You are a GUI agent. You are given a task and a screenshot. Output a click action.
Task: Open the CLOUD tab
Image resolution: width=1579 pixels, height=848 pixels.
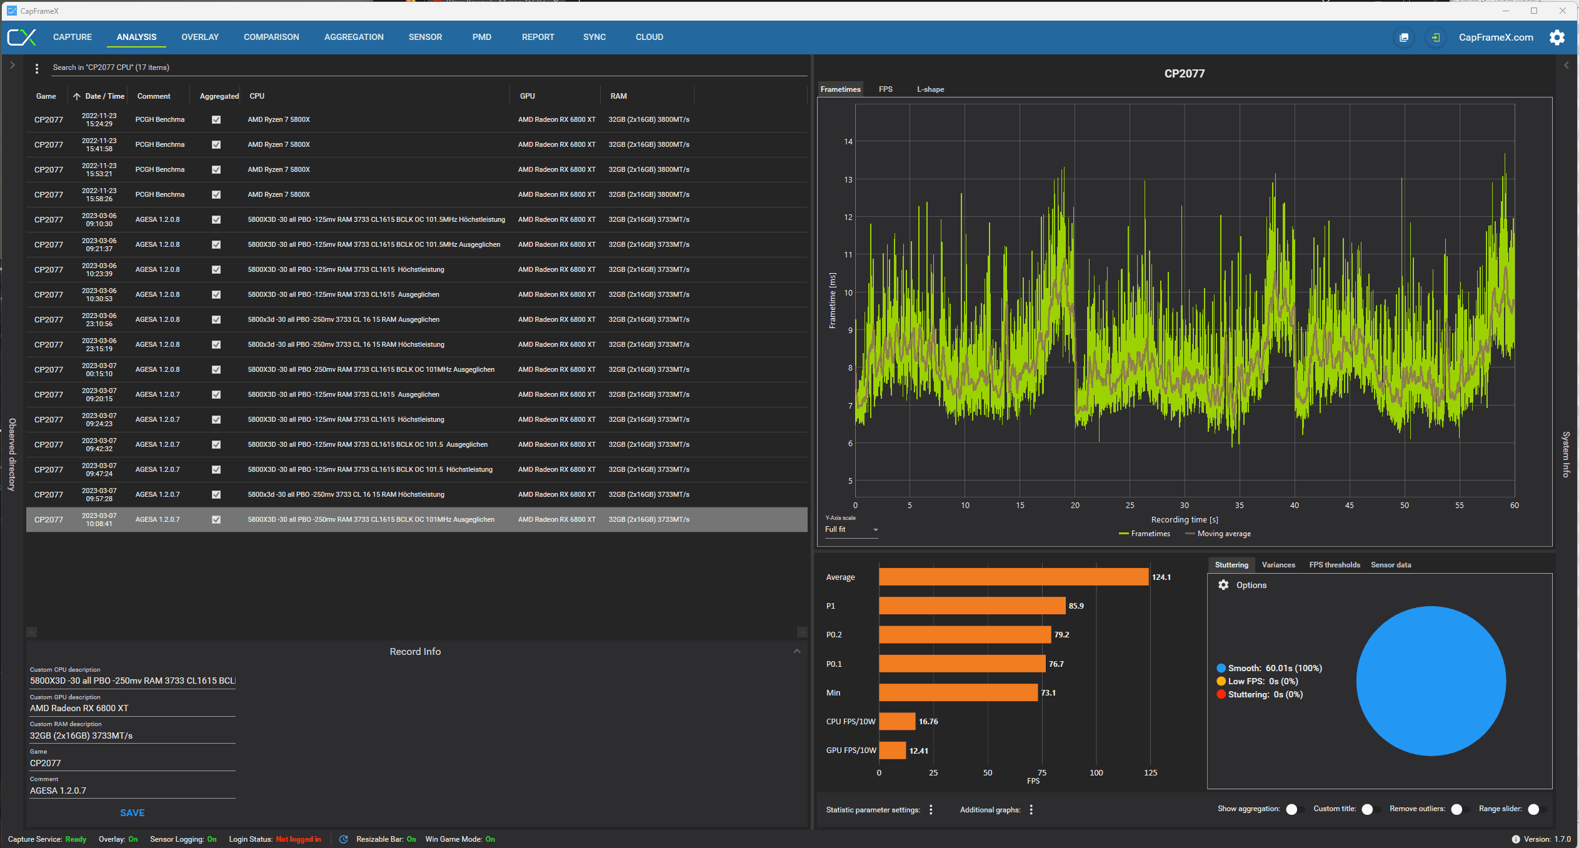point(649,37)
